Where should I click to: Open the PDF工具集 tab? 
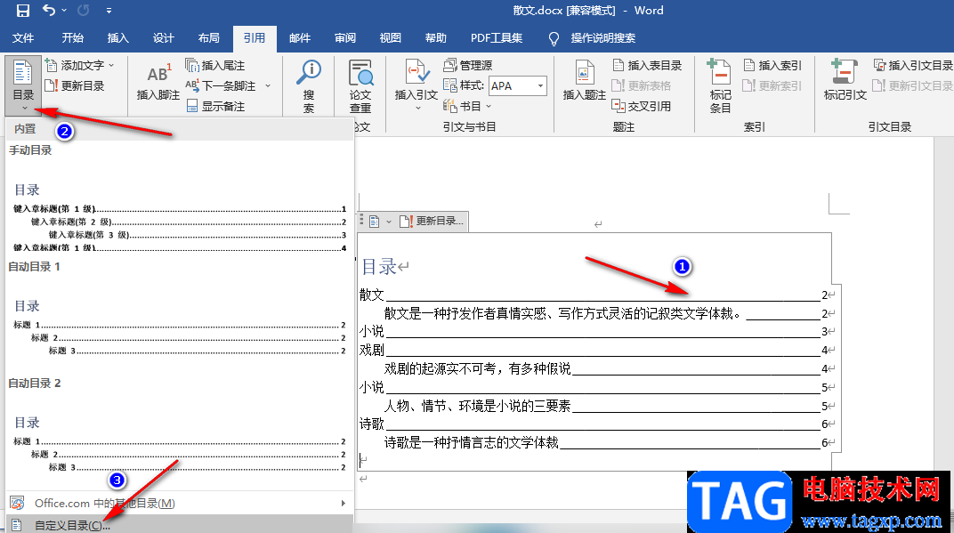click(x=497, y=37)
